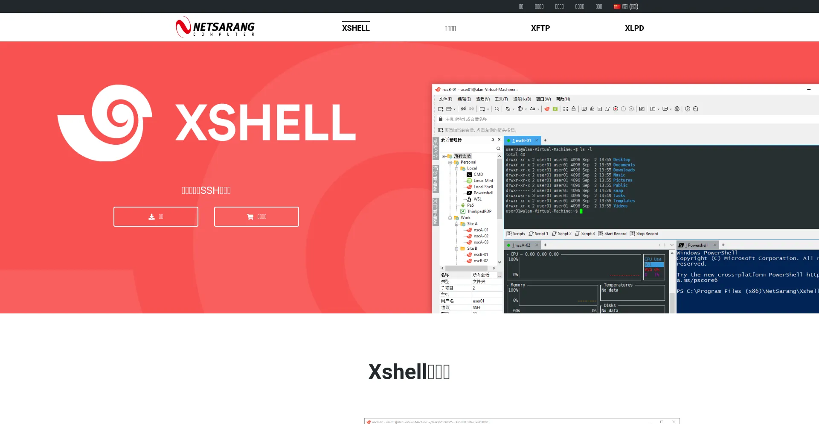The height and width of the screenshot is (424, 819).
Task: Click the download button with arrow icon
Action: (156, 217)
